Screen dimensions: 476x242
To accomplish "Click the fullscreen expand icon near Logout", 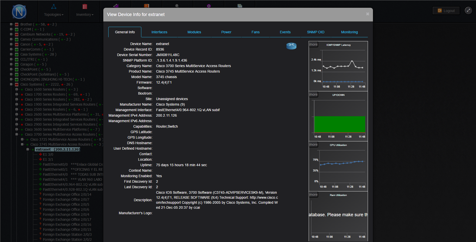I will coord(468,11).
